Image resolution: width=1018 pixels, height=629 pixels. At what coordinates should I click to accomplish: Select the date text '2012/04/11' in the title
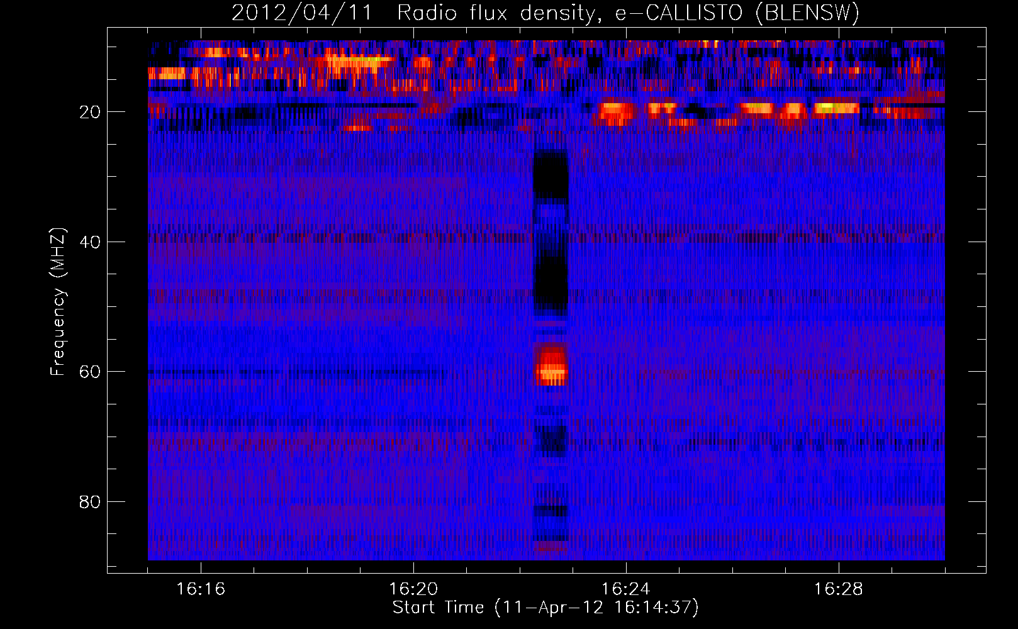tap(303, 13)
